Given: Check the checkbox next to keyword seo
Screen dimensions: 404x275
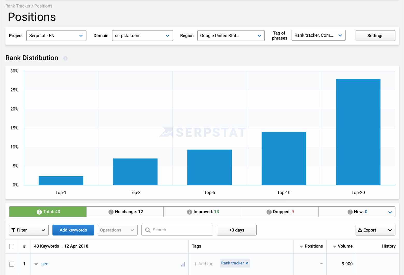Looking at the screenshot, I should (12, 264).
